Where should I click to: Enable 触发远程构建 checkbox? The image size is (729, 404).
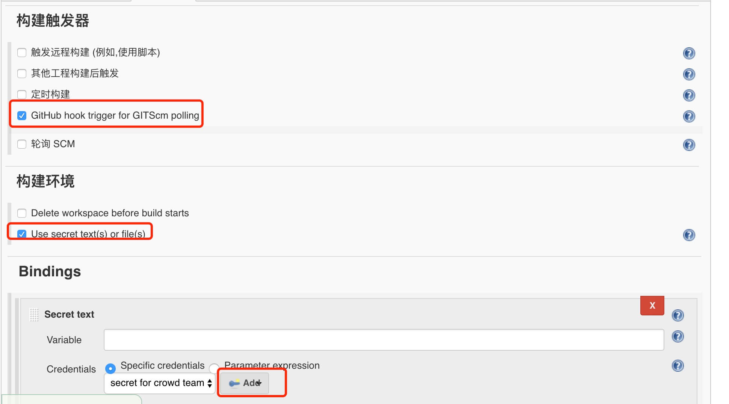(22, 53)
